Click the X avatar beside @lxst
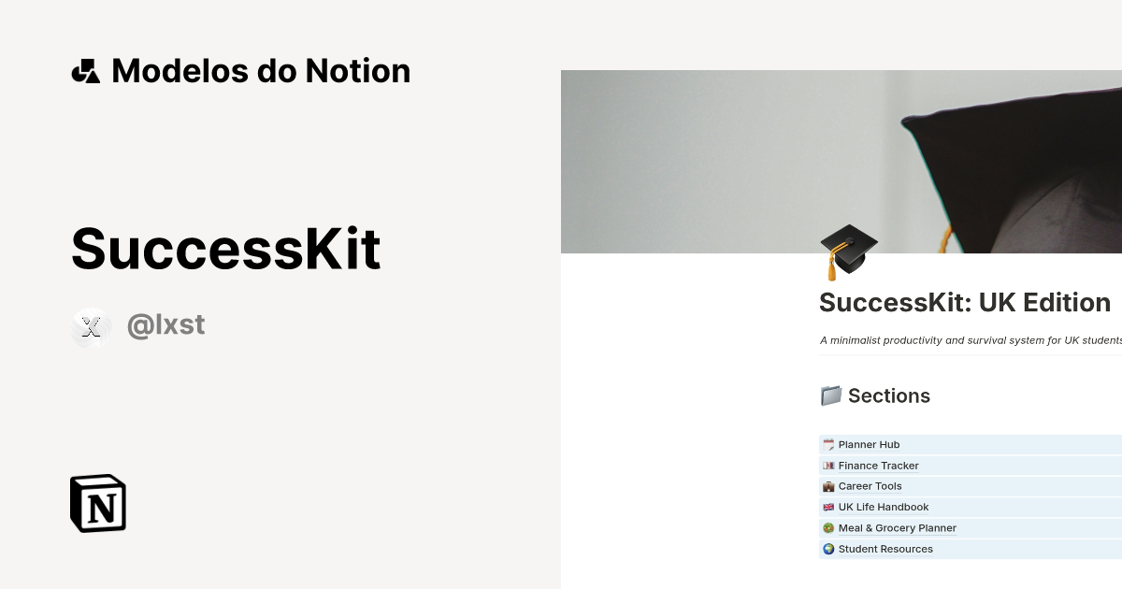The width and height of the screenshot is (1122, 589). coord(92,327)
